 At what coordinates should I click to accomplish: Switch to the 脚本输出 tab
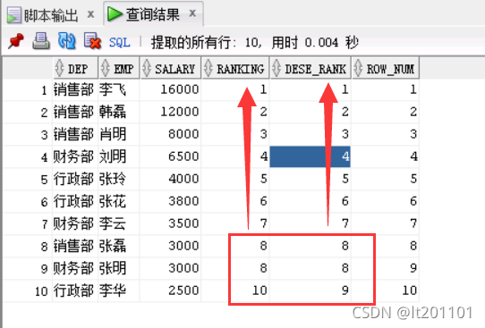(51, 15)
